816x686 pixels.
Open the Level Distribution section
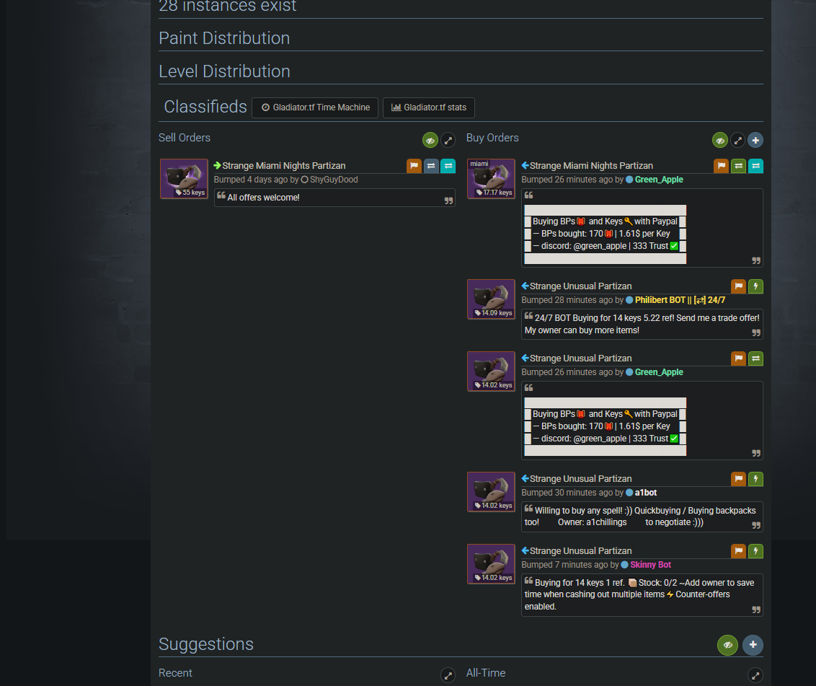click(224, 71)
